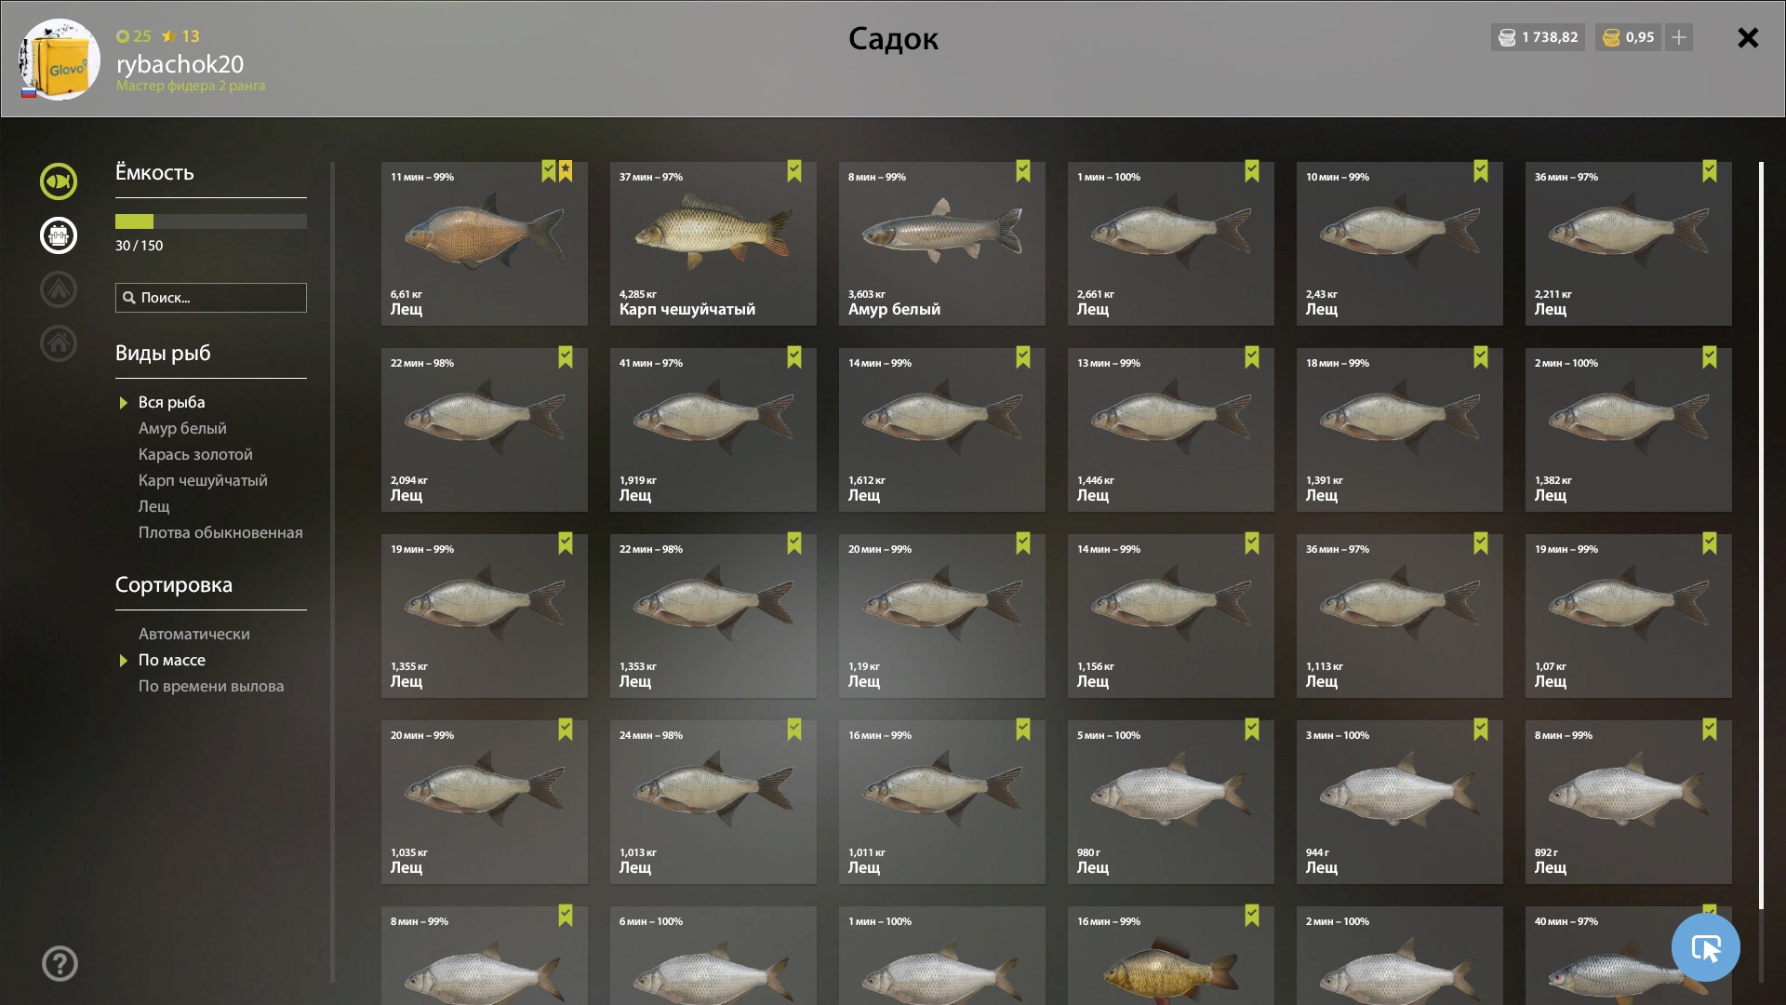Screen dimensions: 1786x1005
Task: Click the search field Поиск...
Action: [x=211, y=298]
